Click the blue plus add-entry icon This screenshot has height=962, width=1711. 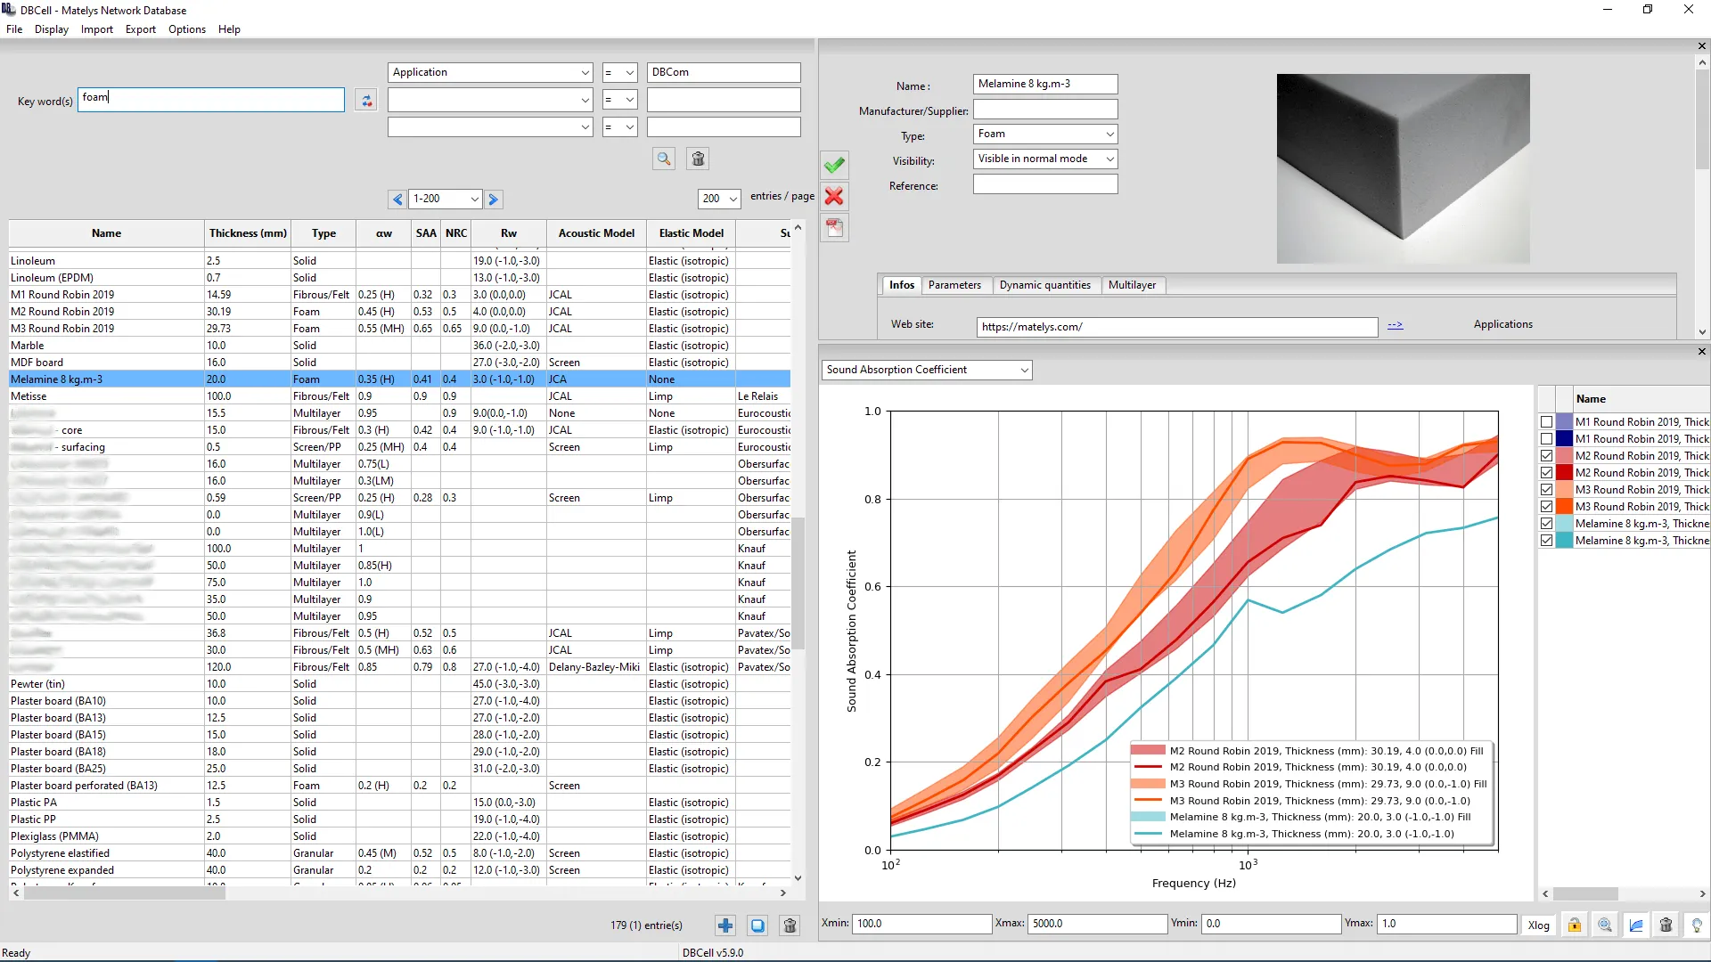pos(725,925)
